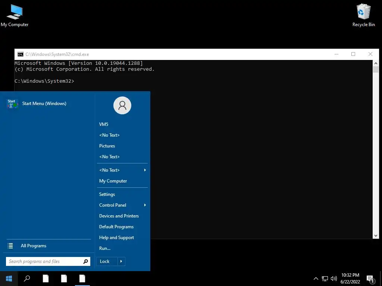This screenshot has height=286, width=382.
Task: Click the 6/22/2022 date in tray
Action: [x=350, y=282]
